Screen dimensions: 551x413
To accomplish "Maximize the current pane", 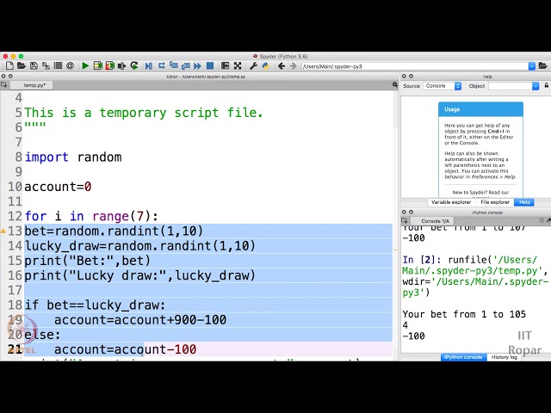I will click(x=226, y=65).
